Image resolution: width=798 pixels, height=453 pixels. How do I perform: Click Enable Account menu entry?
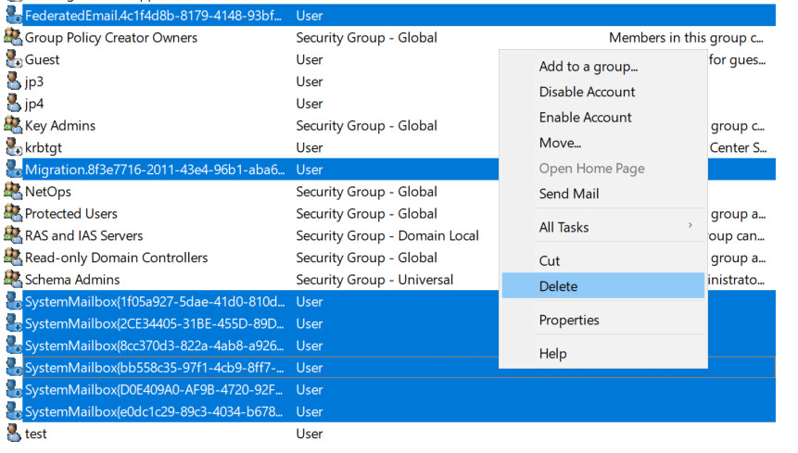pyautogui.click(x=585, y=118)
